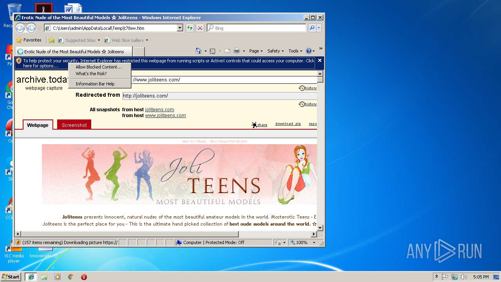Click the red Opera icon on taskbar
Viewport: 501px width, 282px height.
(84, 277)
